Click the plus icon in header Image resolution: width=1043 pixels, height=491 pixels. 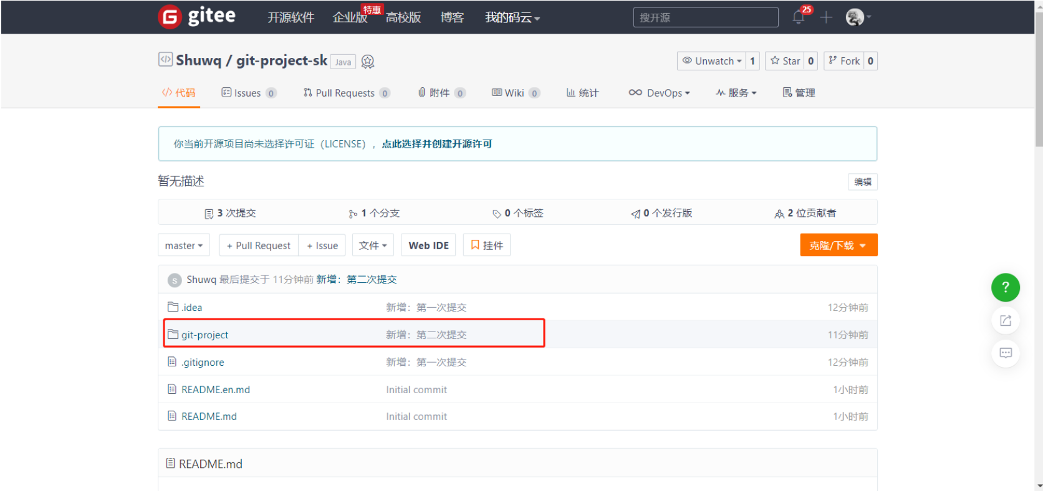click(826, 17)
